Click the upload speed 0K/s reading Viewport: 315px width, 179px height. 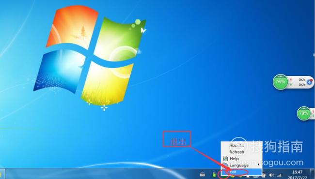pyautogui.click(x=302, y=80)
